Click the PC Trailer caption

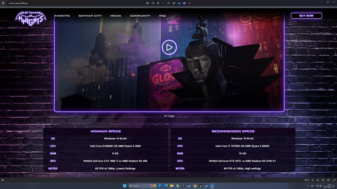click(169, 116)
